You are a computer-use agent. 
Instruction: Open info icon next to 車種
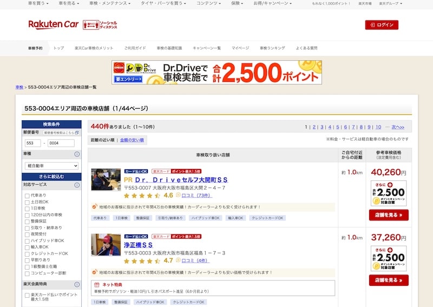[77, 154]
